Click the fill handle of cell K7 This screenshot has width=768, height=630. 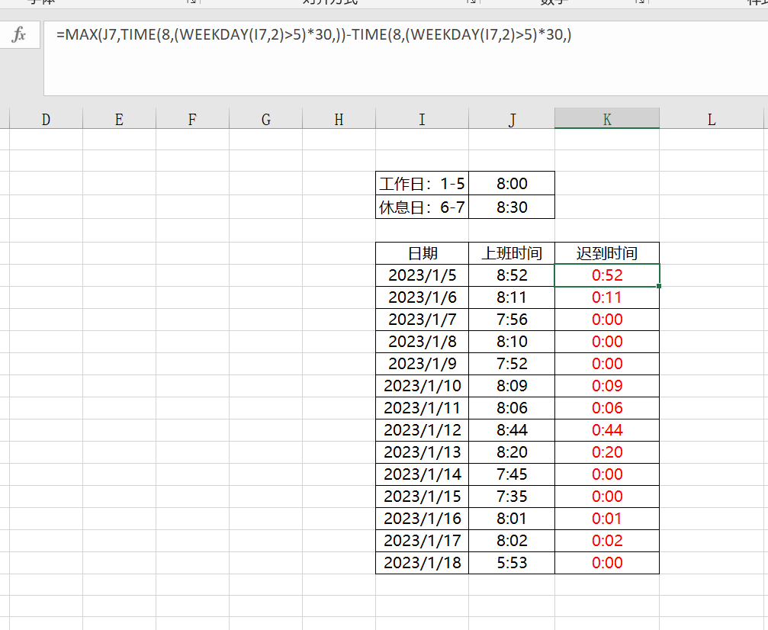[659, 286]
